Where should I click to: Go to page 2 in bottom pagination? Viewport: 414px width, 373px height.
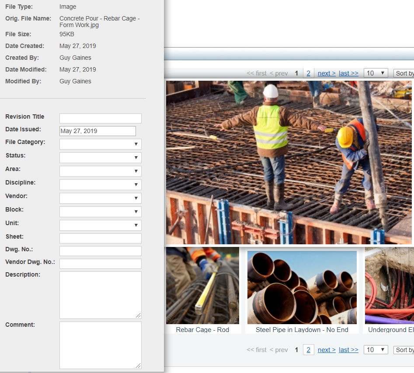(x=308, y=350)
